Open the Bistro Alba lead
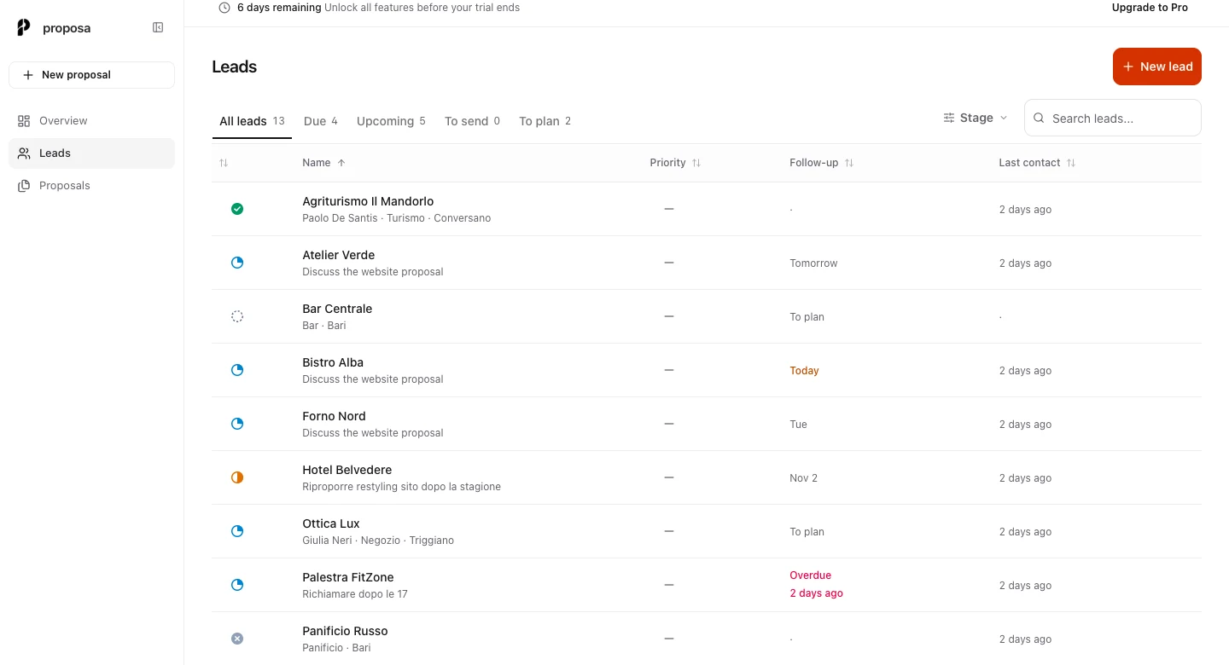The image size is (1229, 665). (707, 370)
